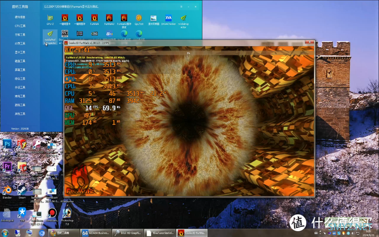Select 烤鸡工具 in toolbox sidebar
This screenshot has height=237, width=379.
click(x=20, y=96)
